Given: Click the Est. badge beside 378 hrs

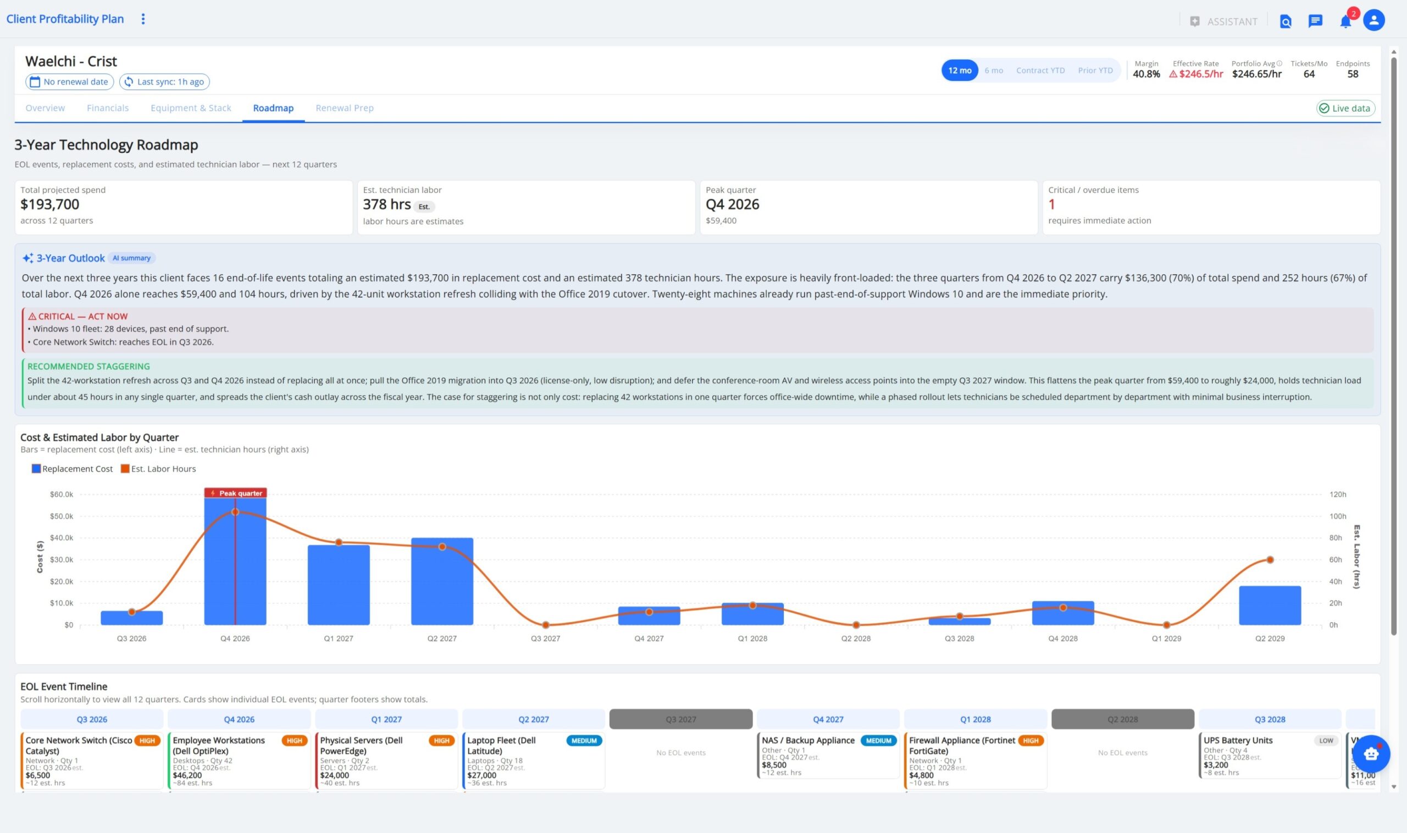Looking at the screenshot, I should tap(424, 207).
